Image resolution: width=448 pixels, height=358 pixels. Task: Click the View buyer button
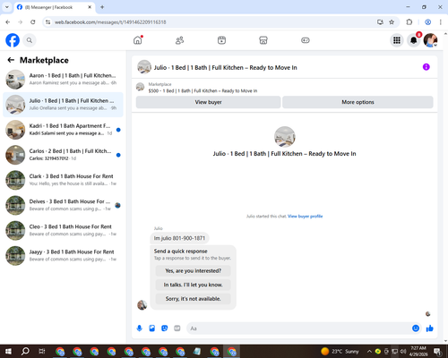tap(208, 102)
